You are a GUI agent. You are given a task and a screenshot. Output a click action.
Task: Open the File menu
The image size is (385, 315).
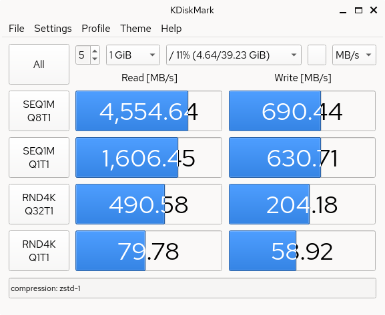click(17, 29)
